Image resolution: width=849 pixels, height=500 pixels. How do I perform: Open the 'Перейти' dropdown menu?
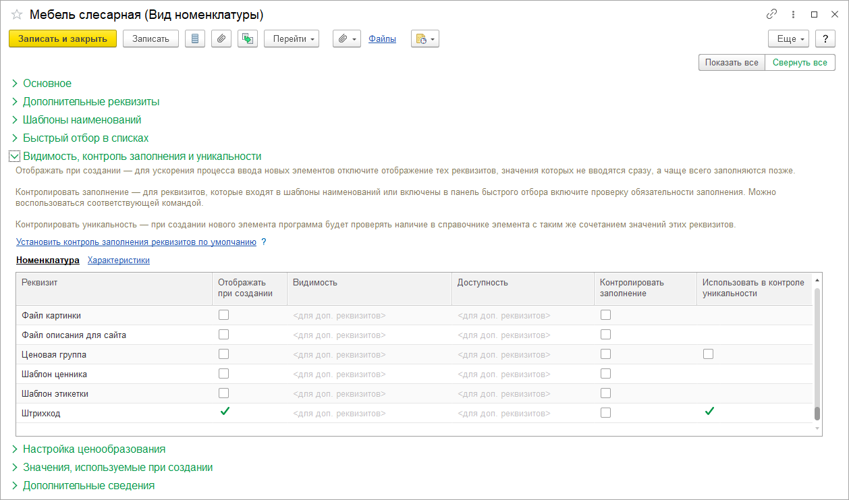pyautogui.click(x=292, y=39)
